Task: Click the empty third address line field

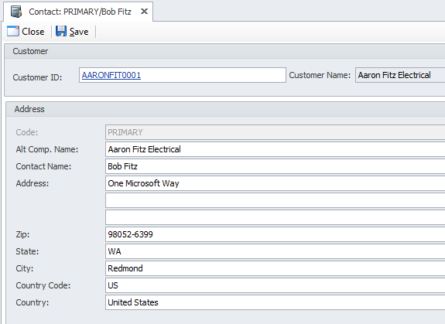Action: click(275, 217)
